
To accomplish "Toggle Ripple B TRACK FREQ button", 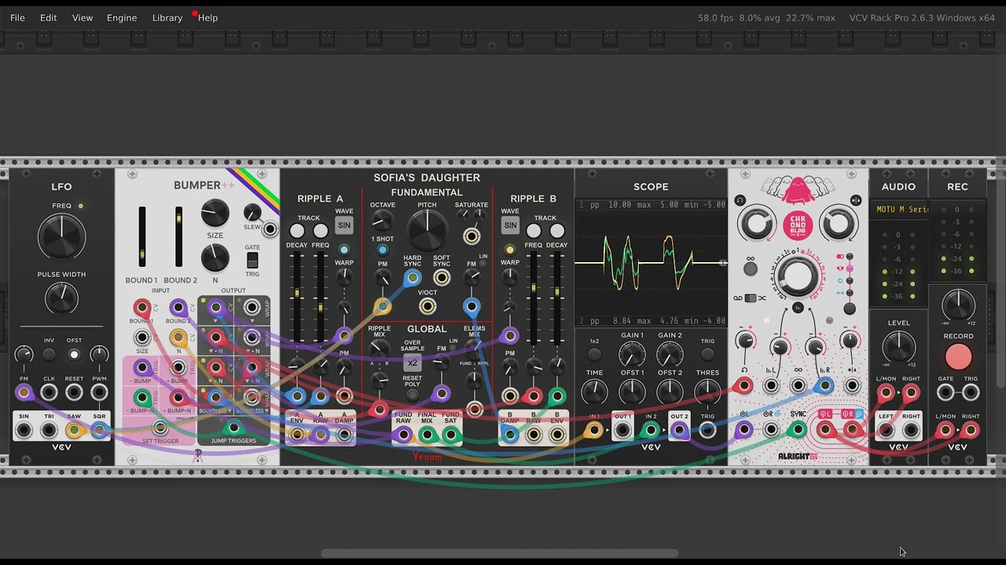I will pos(534,231).
